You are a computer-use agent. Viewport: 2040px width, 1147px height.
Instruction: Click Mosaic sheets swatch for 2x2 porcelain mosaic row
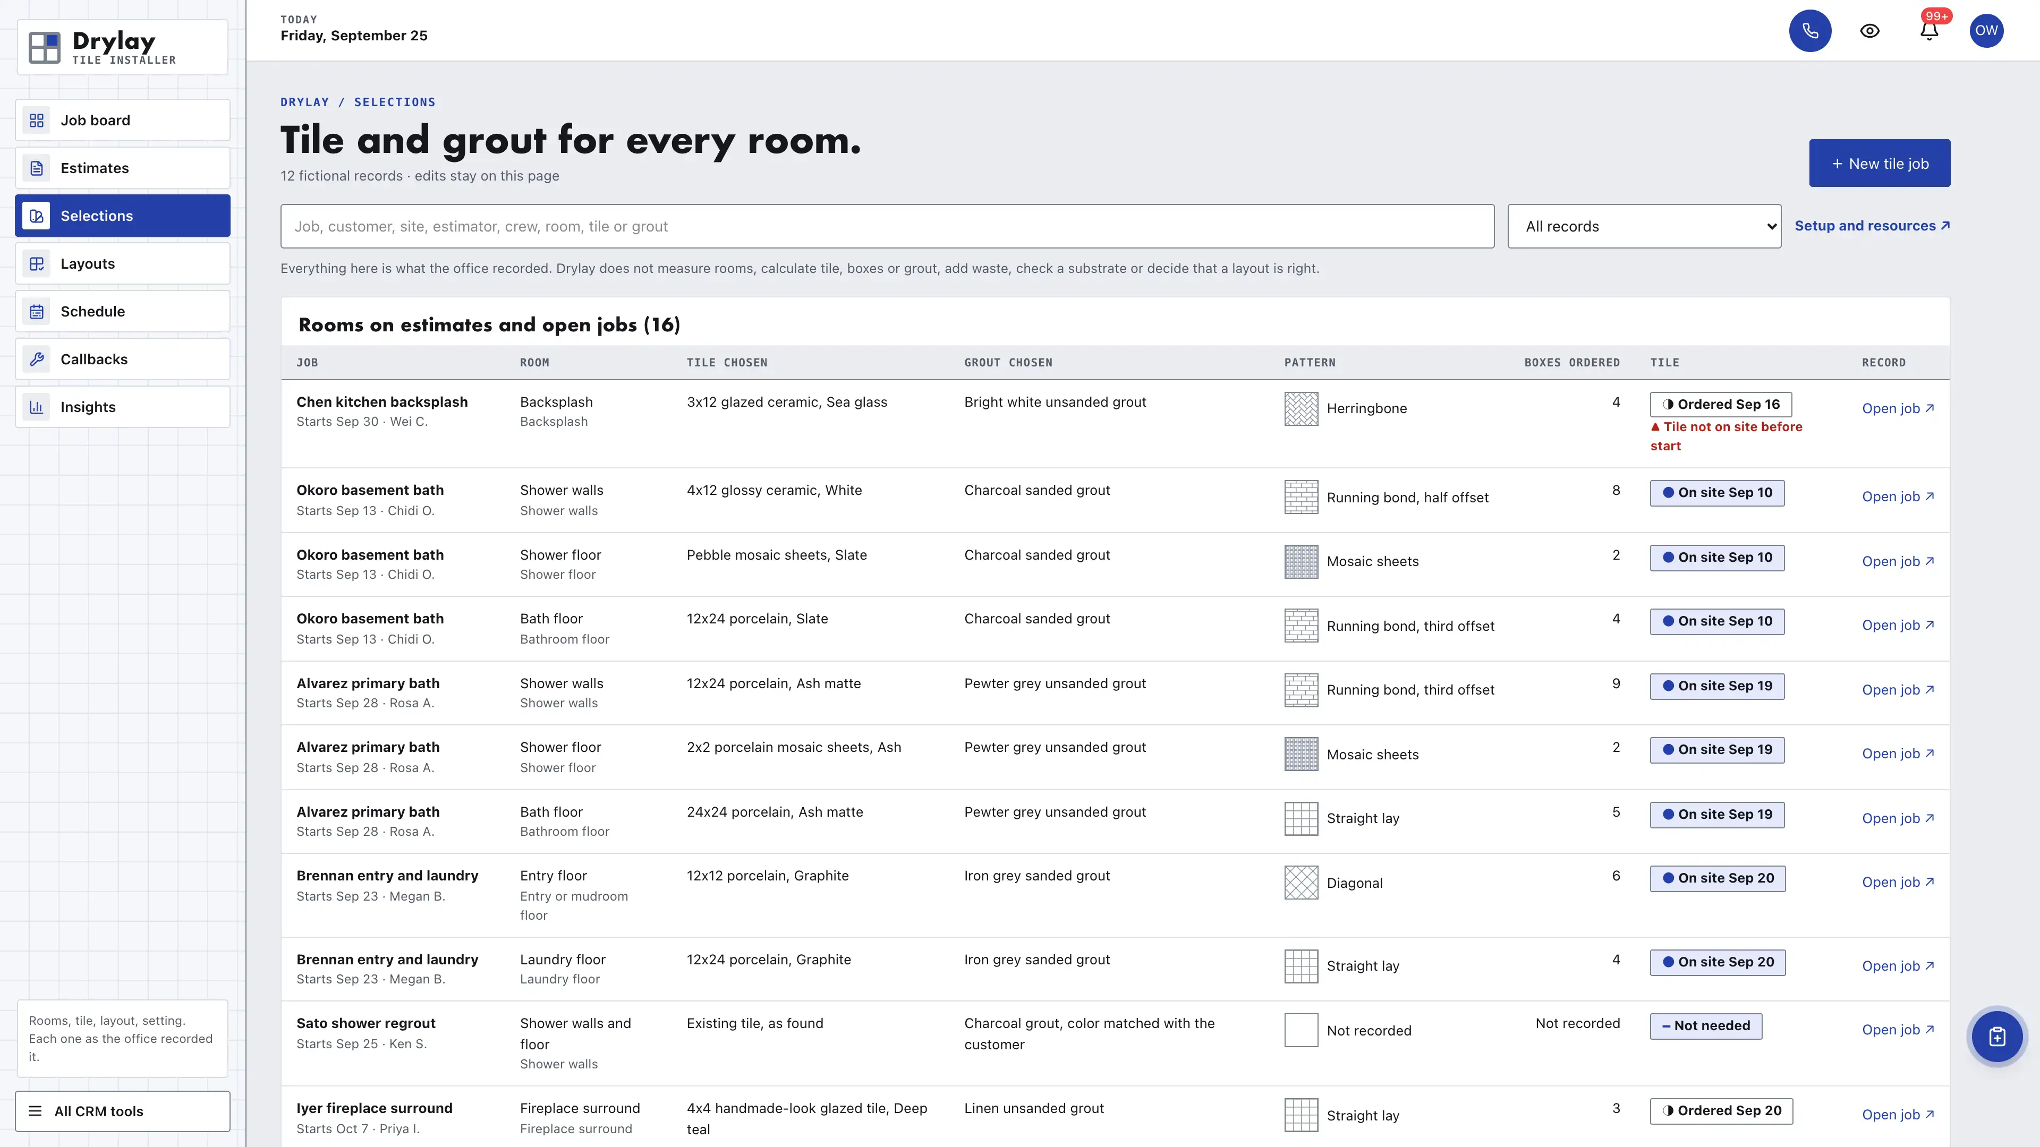(x=1301, y=755)
